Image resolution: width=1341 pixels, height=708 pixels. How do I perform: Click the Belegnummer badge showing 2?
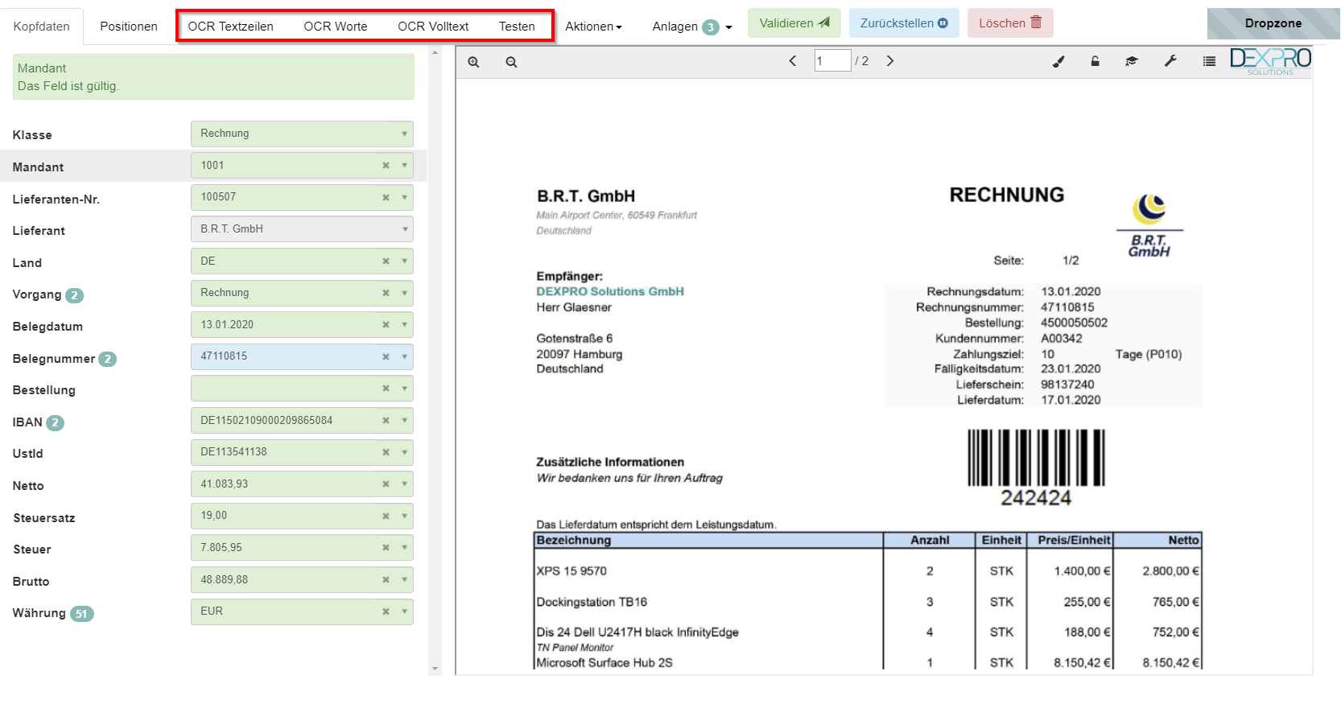[x=107, y=360]
